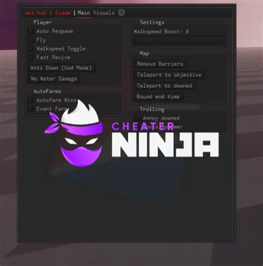The height and width of the screenshot is (266, 263).
Task: Use the Teleport to objective button
Action: [x=169, y=75]
